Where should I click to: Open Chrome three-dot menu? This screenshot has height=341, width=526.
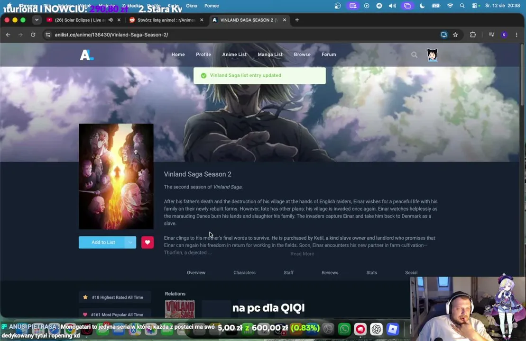tap(516, 35)
